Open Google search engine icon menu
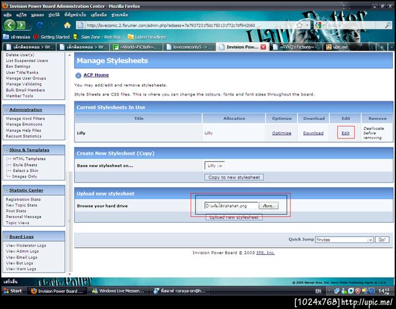Viewport: 396px width, 309px height. 318,25
